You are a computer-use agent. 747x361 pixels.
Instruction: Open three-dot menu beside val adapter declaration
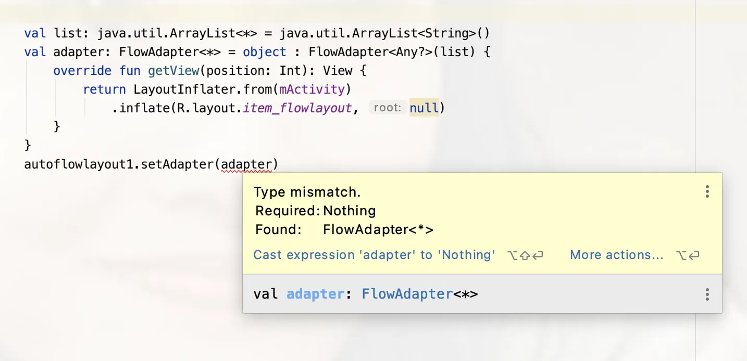(x=707, y=294)
